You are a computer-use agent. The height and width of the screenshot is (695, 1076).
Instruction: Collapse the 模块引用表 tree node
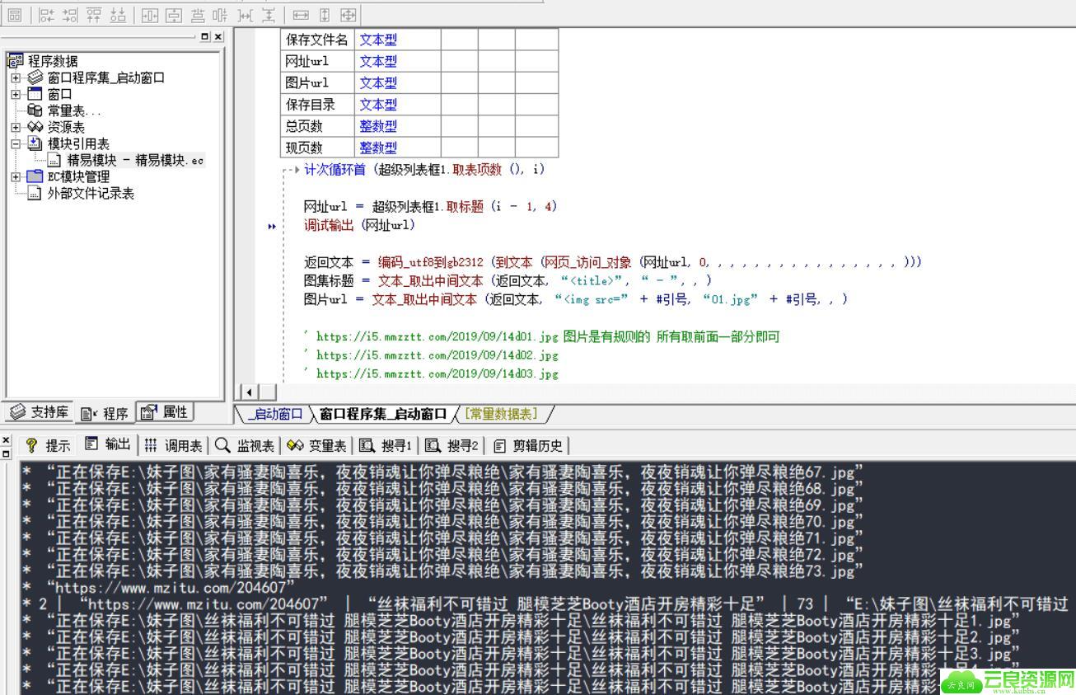16,143
